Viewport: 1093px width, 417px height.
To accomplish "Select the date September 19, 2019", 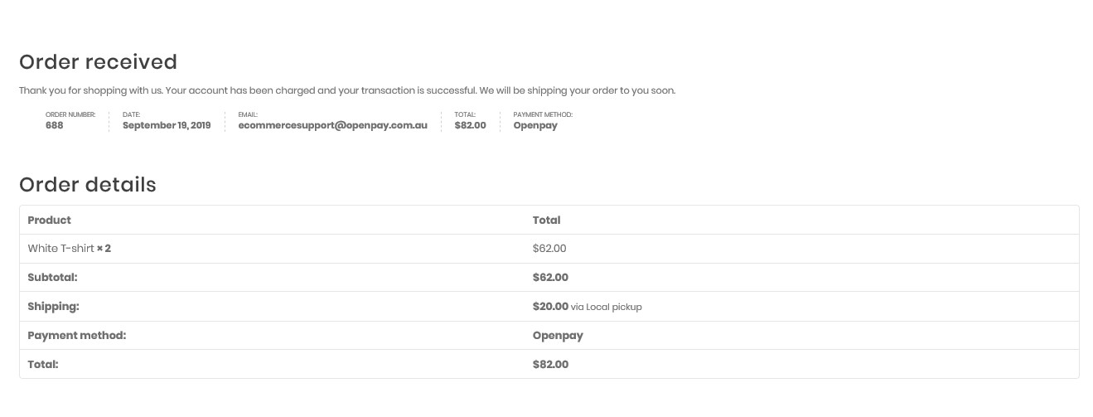I will tap(167, 126).
